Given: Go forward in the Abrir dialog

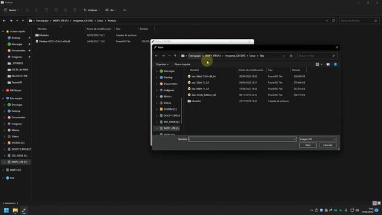Looking at the screenshot, I should coord(163,56).
